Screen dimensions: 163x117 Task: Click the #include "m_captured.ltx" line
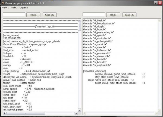click(x=97, y=65)
